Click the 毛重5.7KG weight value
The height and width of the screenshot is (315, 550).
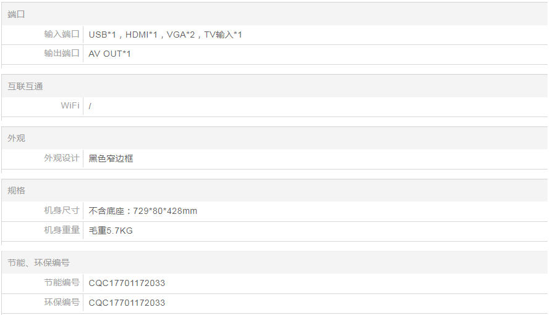(x=111, y=231)
